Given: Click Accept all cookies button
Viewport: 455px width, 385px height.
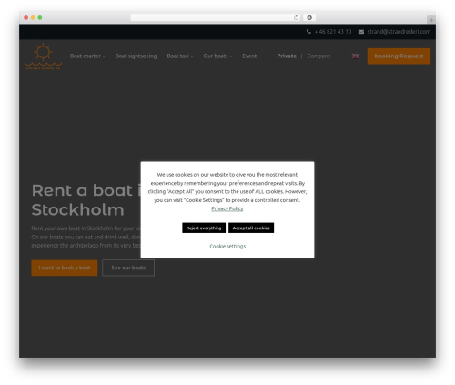Looking at the screenshot, I should [251, 228].
